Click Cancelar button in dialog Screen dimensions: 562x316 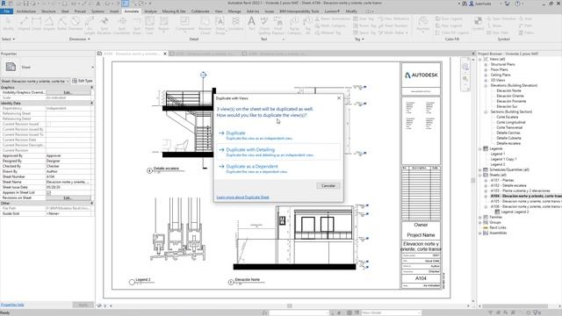(328, 185)
